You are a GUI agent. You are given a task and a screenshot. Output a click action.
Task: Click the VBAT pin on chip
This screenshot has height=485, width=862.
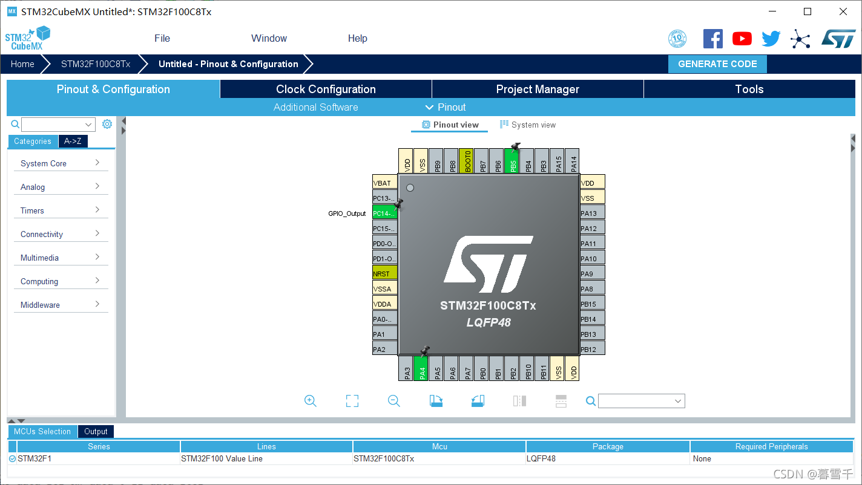pos(384,183)
